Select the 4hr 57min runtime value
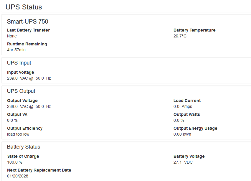Screen dimensions: 251x181 (16, 50)
